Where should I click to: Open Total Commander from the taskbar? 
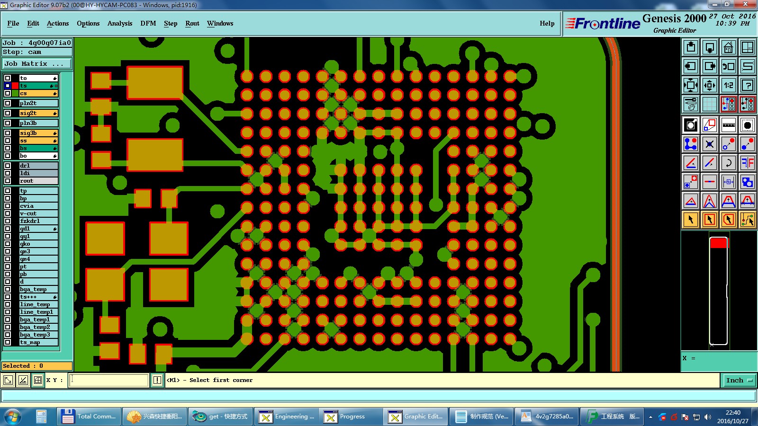pos(89,417)
